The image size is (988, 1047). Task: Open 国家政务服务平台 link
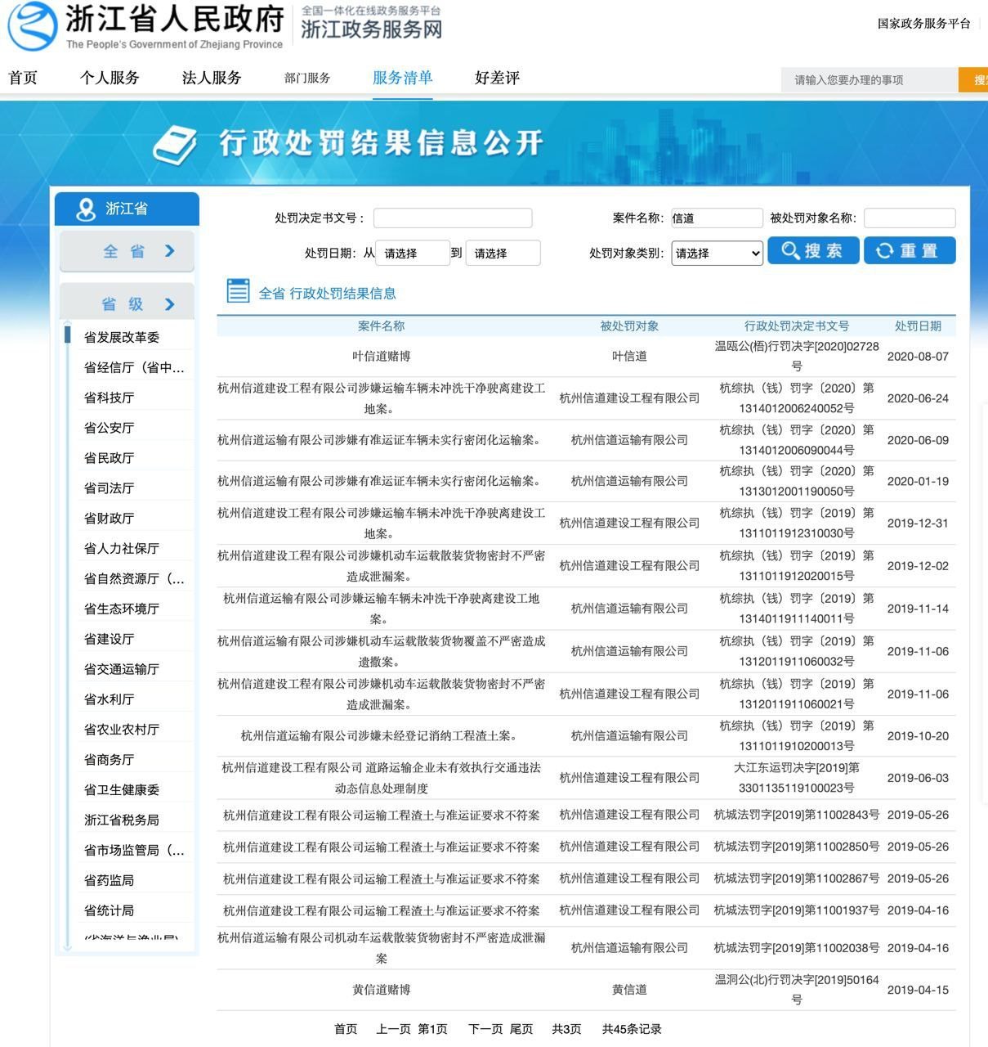click(923, 24)
